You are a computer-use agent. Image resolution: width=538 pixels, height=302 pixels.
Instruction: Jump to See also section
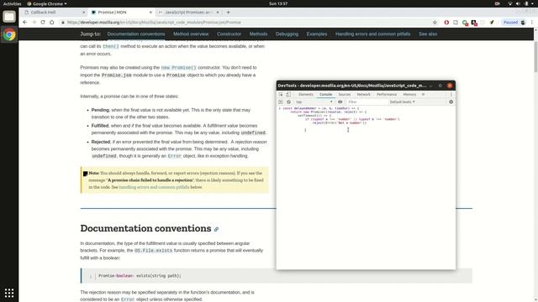click(x=428, y=34)
